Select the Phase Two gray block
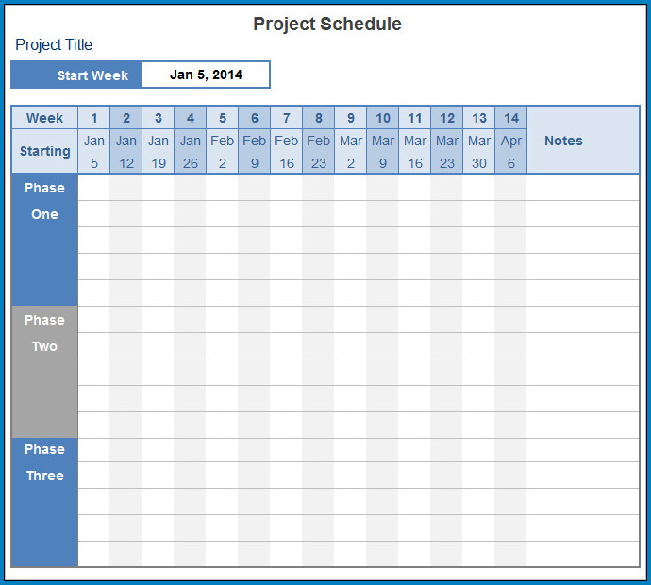This screenshot has height=585, width=651. [44, 372]
